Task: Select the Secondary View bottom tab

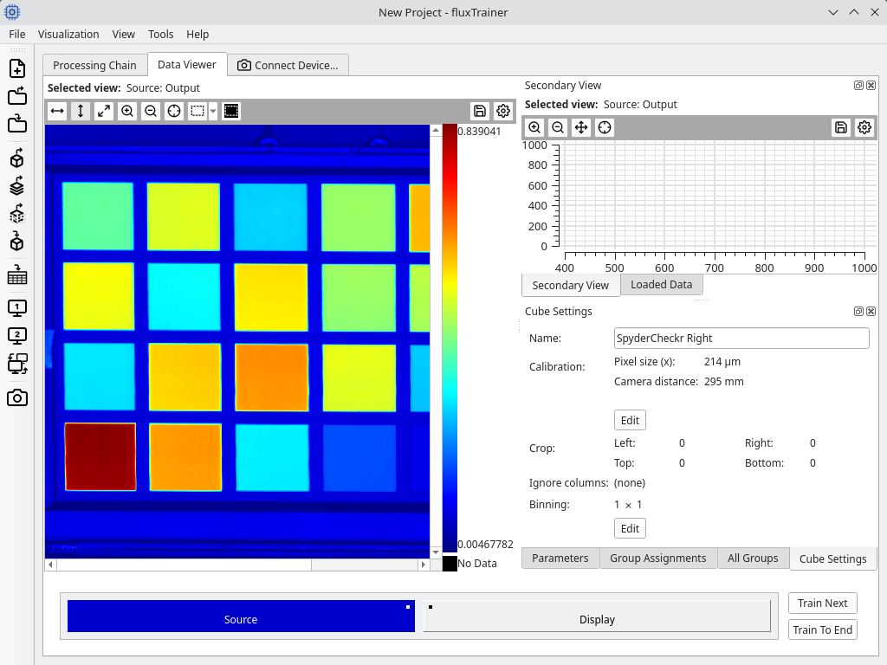Action: pyautogui.click(x=570, y=285)
